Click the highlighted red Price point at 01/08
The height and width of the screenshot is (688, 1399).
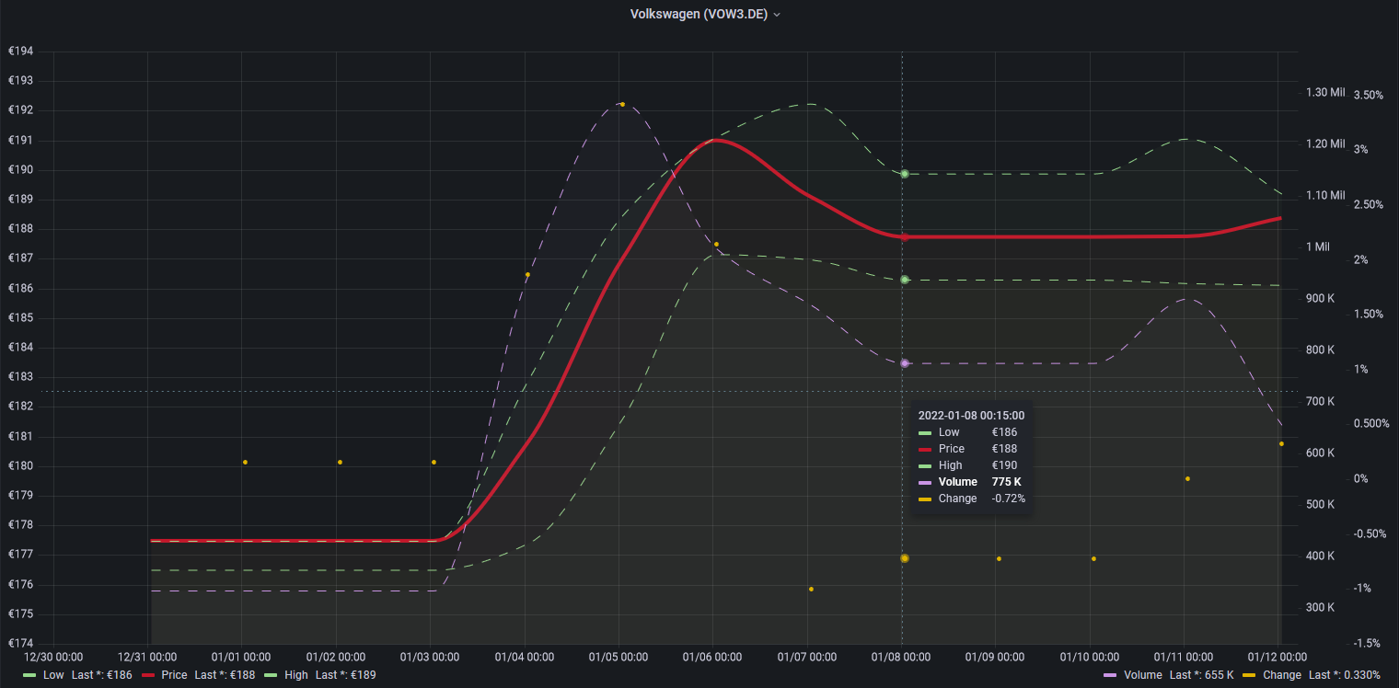905,237
